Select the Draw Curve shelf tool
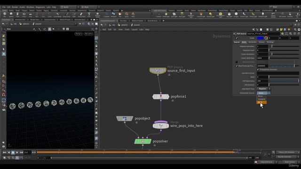 tap(66, 15)
